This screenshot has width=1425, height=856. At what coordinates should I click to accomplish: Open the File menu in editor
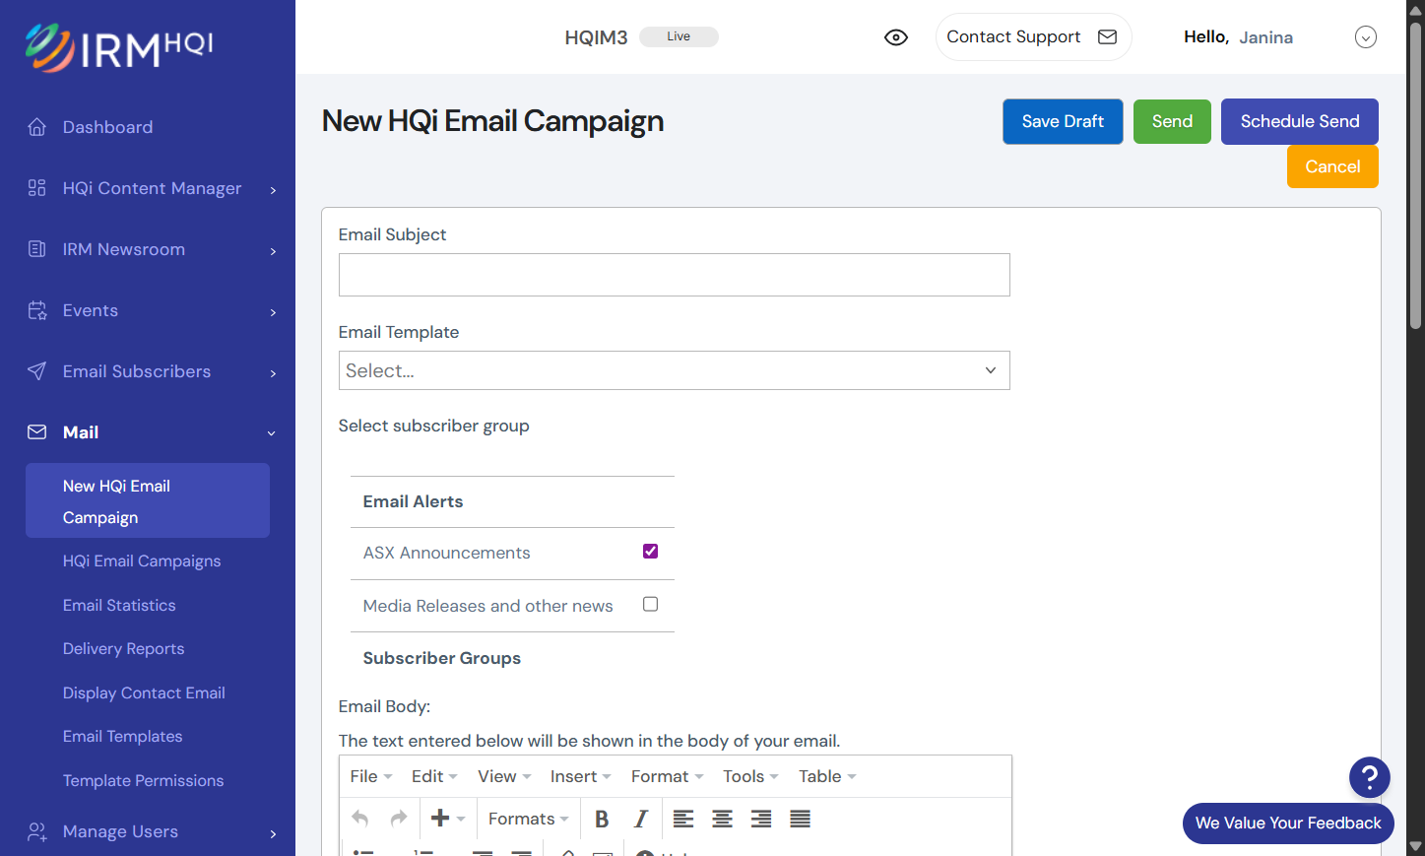tap(371, 776)
